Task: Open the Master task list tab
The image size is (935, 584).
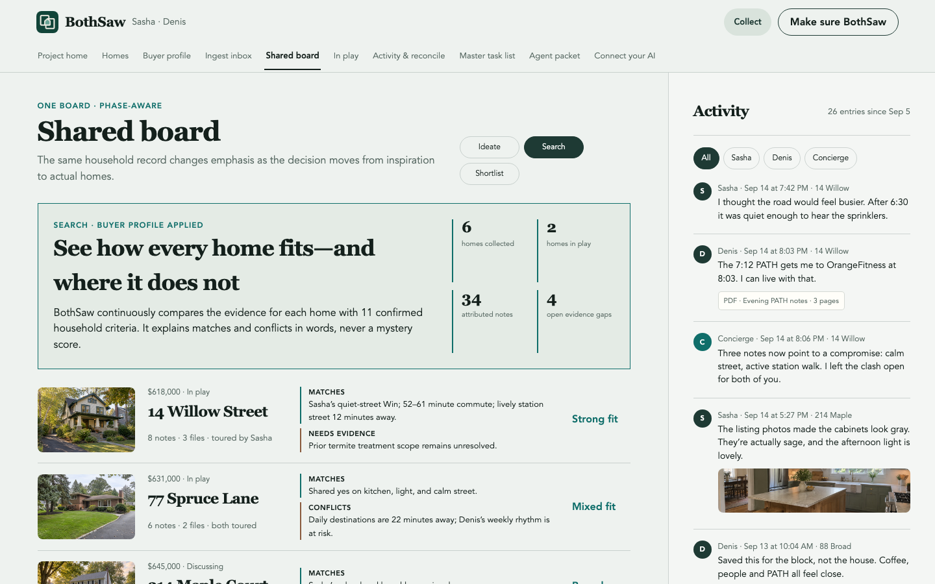Action: click(x=487, y=56)
